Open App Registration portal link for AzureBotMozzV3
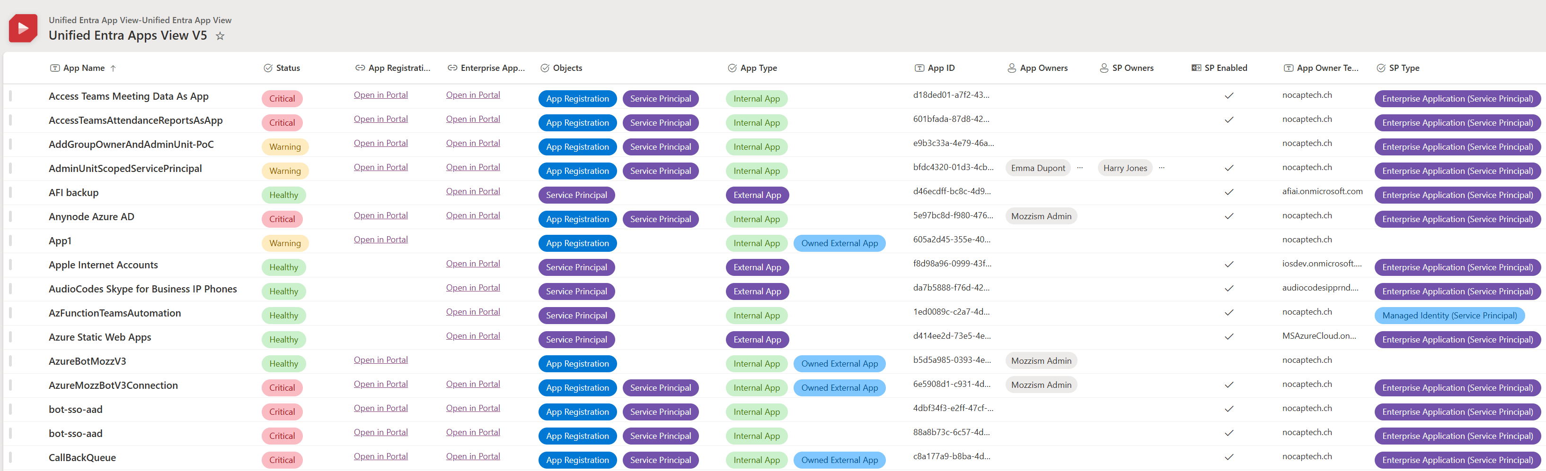Image resolution: width=1546 pixels, height=471 pixels. pos(380,360)
